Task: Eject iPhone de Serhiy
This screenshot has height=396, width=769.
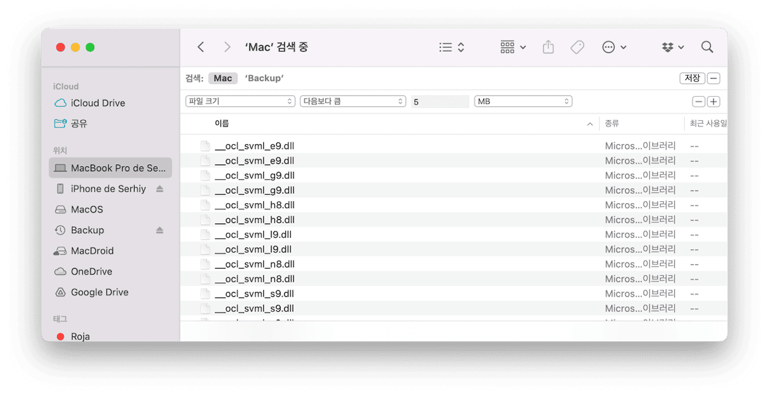Action: [x=160, y=189]
